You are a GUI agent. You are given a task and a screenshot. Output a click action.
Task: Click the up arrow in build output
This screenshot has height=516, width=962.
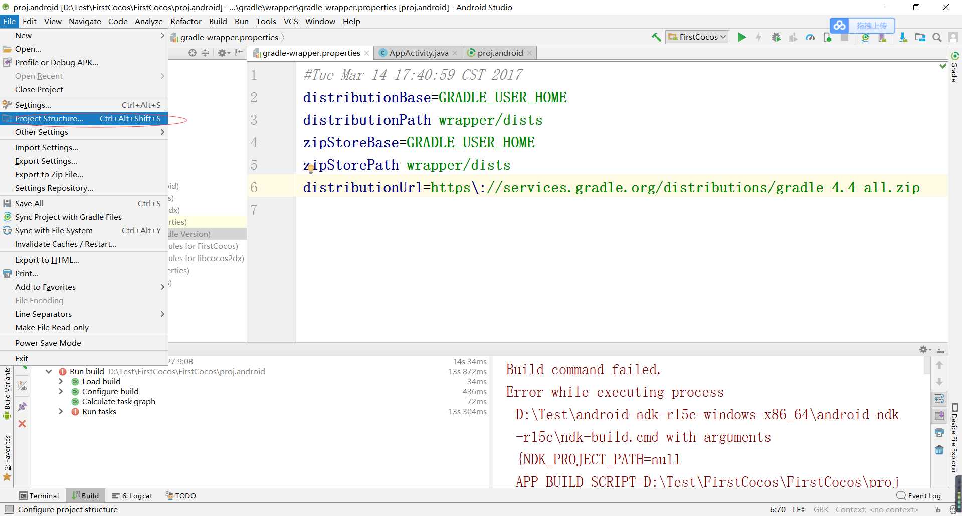(x=939, y=365)
